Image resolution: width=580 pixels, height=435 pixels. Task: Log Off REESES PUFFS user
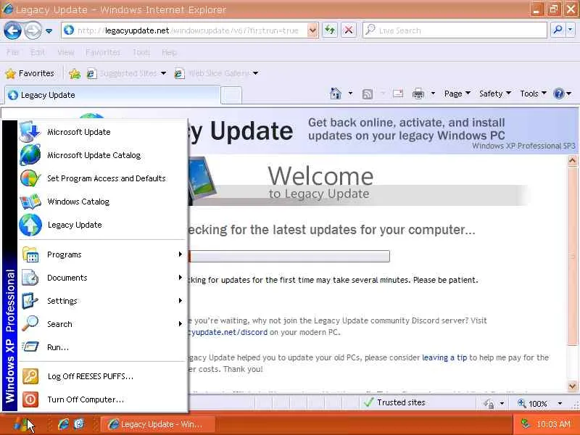tap(103, 376)
